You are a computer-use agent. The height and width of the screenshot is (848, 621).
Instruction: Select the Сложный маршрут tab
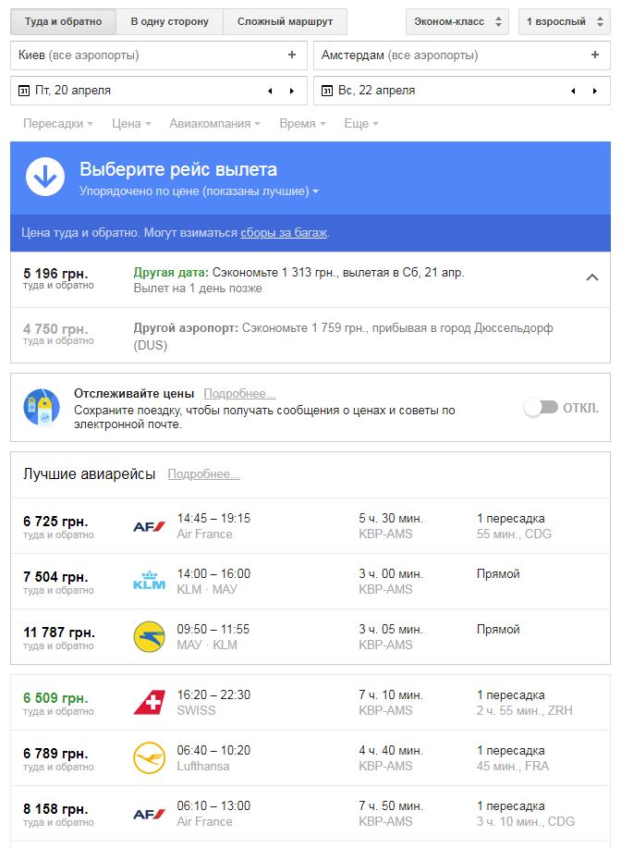[x=285, y=21]
